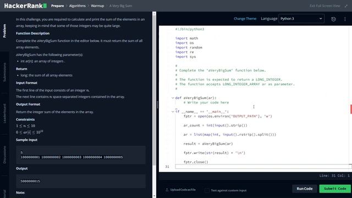Click the sample output value 5000000015
352x198 pixels.
pos(30,181)
